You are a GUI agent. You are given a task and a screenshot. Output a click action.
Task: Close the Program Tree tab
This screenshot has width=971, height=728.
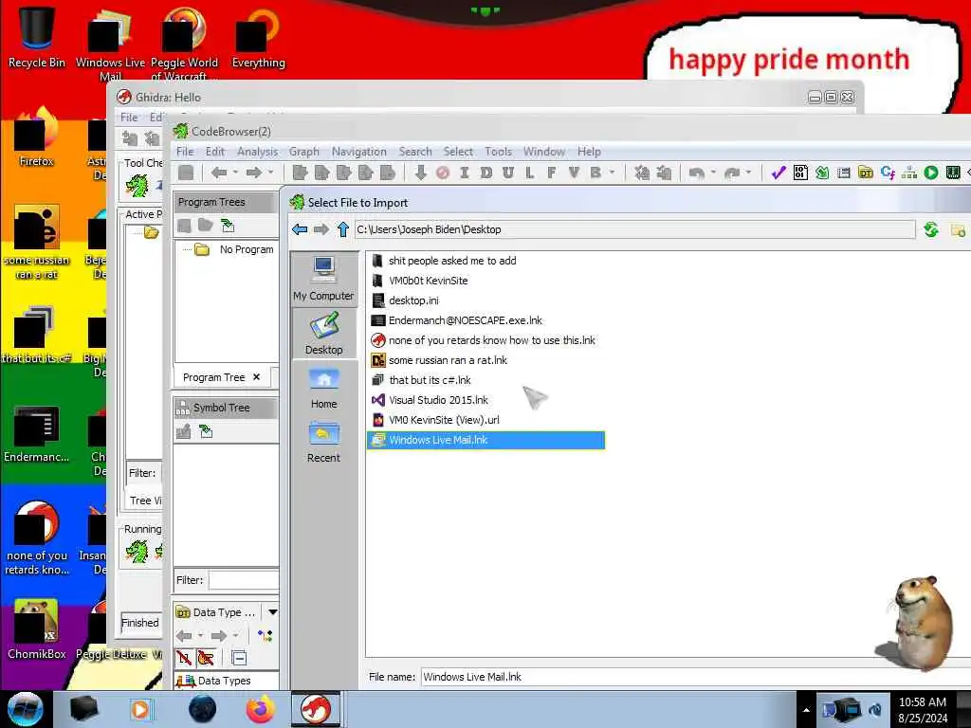click(x=256, y=377)
